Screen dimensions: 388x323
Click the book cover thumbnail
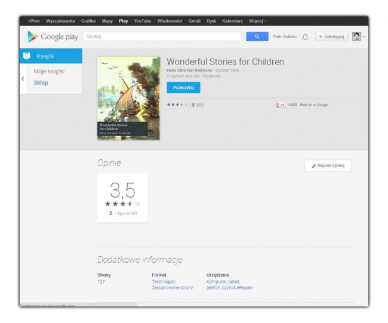pyautogui.click(x=129, y=99)
